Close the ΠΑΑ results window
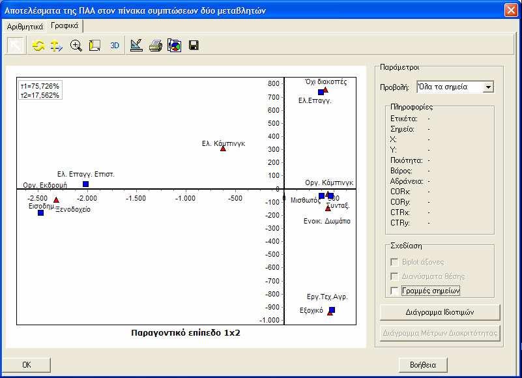Viewport: 522px width, 378px height. tap(511, 10)
